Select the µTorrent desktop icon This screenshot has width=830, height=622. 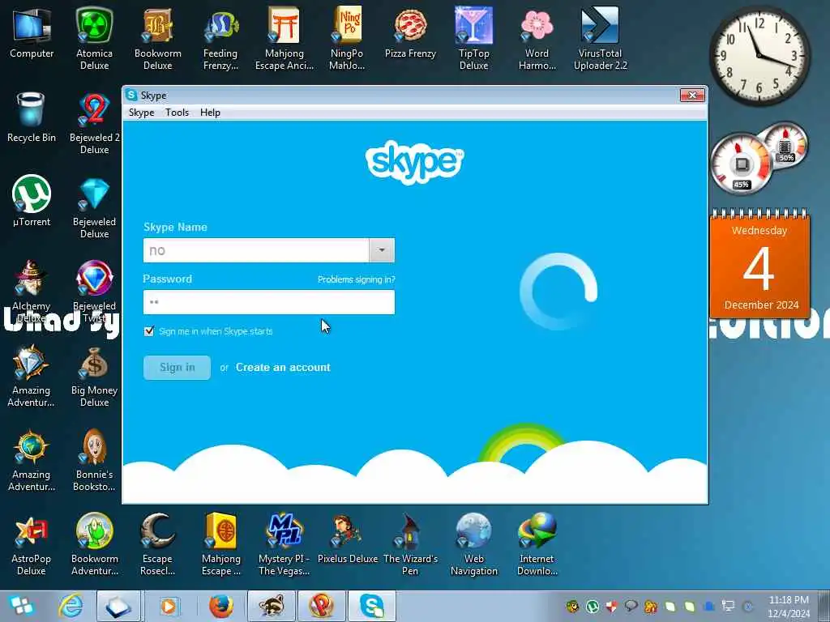[x=32, y=202]
